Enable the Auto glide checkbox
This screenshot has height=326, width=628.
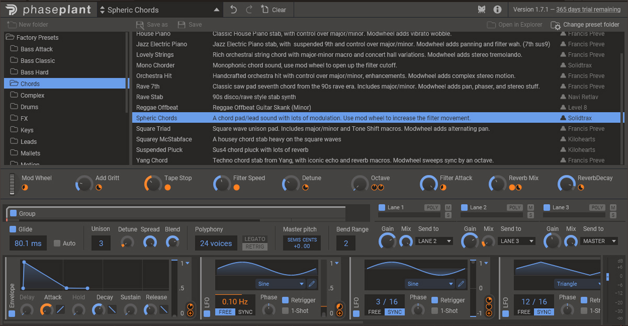[x=57, y=243]
